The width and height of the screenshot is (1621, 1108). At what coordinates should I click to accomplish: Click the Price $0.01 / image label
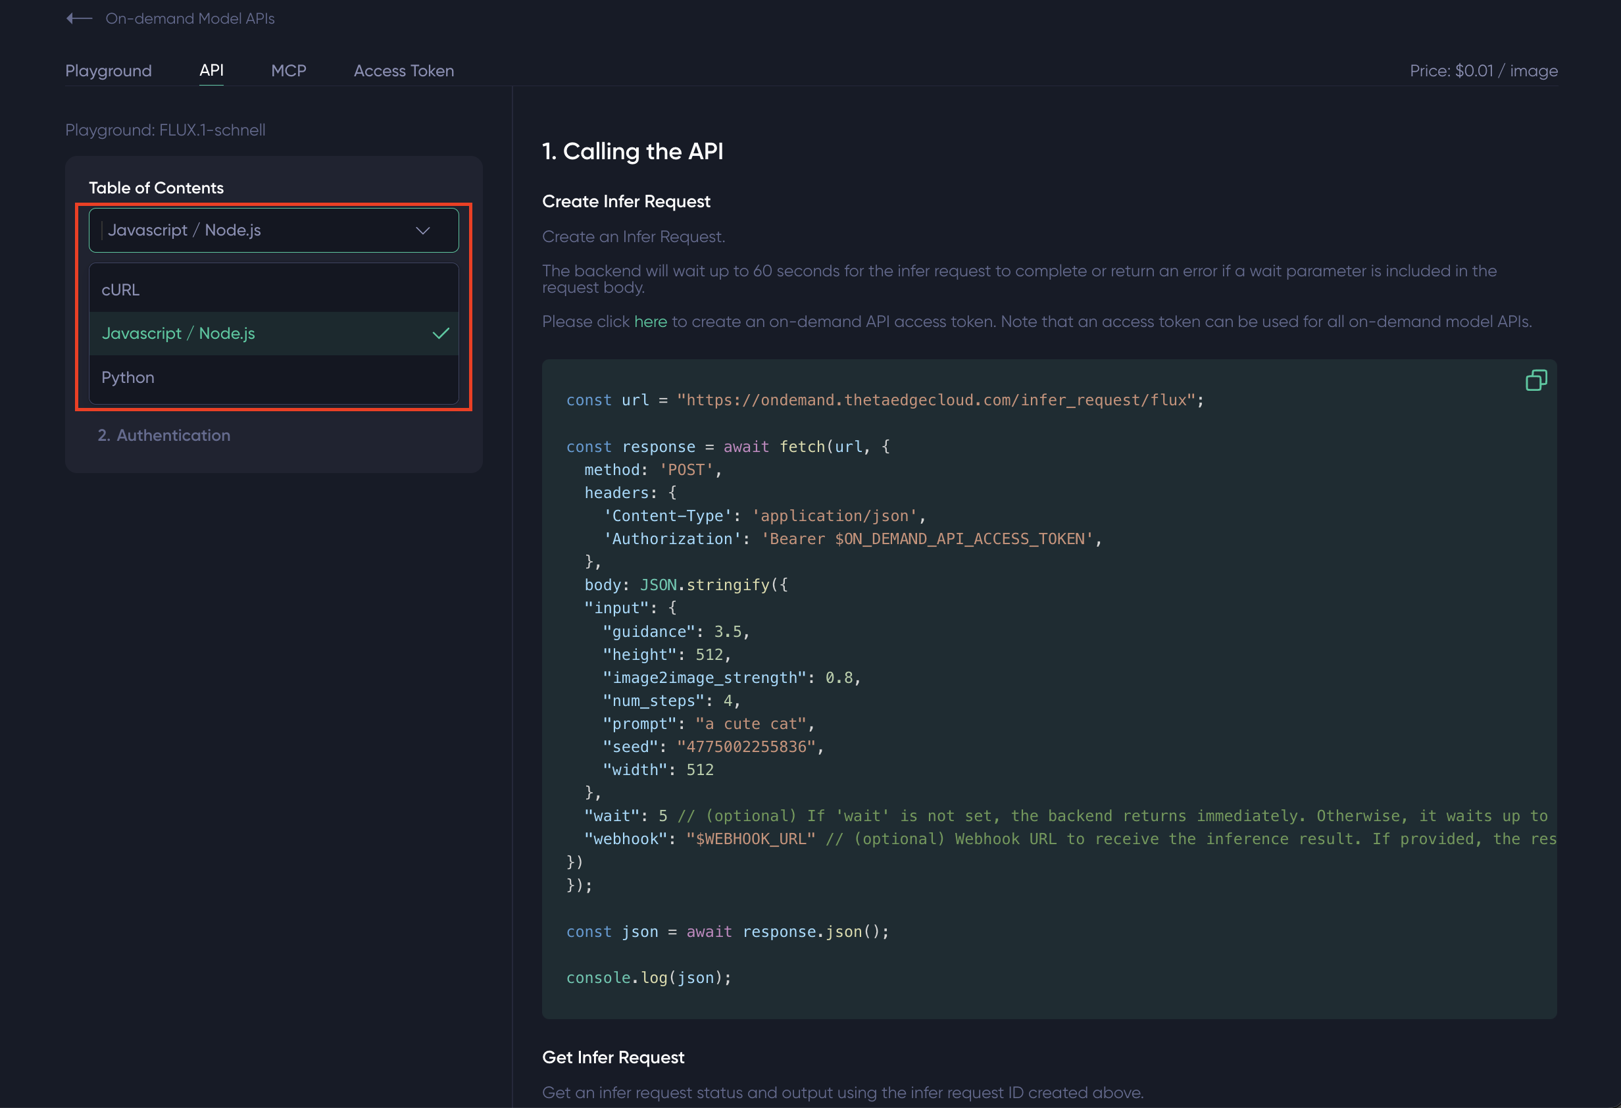[1483, 70]
